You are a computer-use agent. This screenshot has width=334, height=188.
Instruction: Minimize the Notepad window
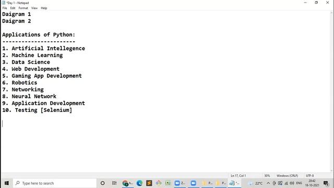pyautogui.click(x=305, y=3)
